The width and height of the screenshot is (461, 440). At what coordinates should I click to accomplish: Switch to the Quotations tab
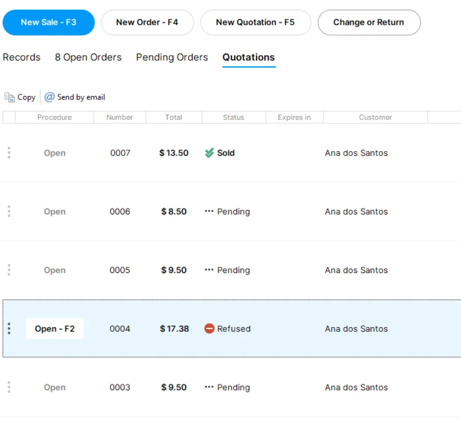pos(249,57)
